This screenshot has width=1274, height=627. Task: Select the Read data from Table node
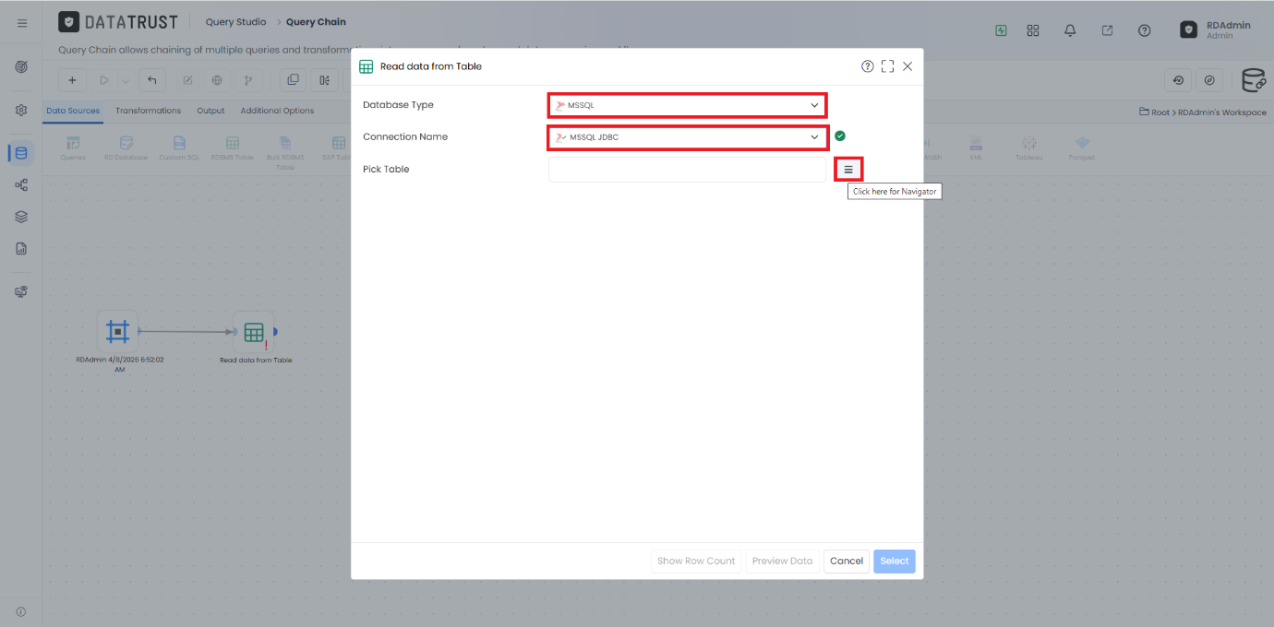point(254,332)
